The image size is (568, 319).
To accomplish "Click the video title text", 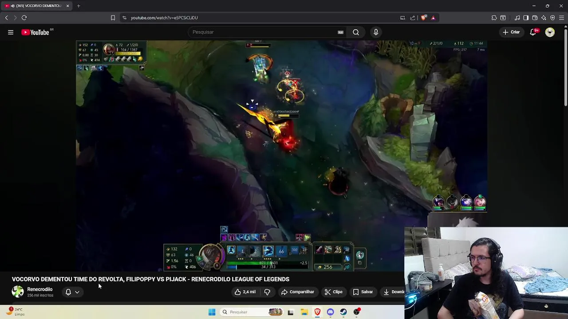I will click(x=150, y=279).
